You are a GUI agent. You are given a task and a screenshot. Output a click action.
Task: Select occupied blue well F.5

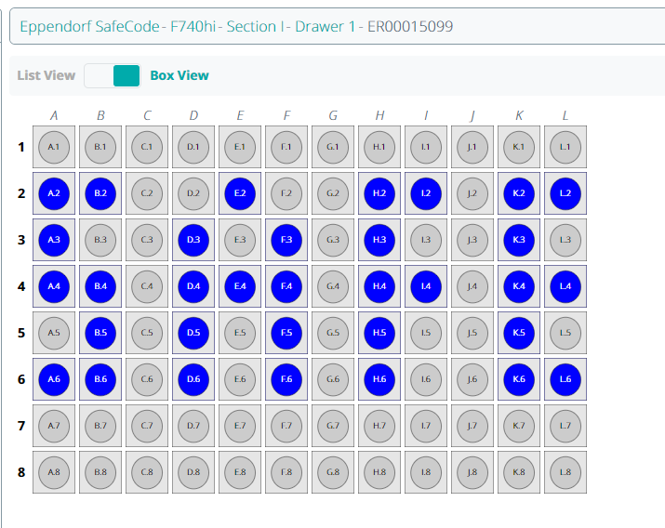click(286, 333)
